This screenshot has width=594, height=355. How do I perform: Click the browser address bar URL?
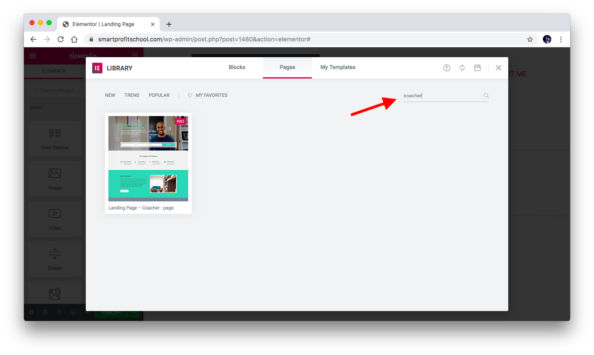204,39
